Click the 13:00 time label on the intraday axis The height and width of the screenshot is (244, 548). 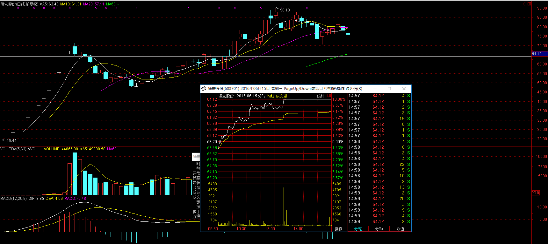270,229
